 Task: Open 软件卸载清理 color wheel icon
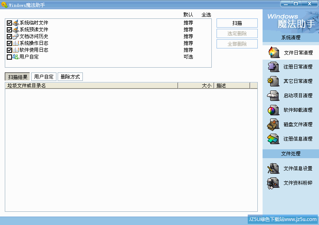tap(273, 110)
